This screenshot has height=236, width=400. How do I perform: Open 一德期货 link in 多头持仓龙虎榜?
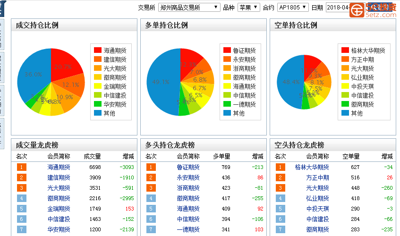coord(188,229)
